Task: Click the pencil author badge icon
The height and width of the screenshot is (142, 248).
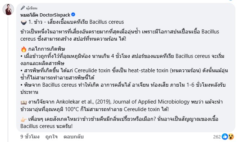Action: pyautogui.click(x=23, y=8)
